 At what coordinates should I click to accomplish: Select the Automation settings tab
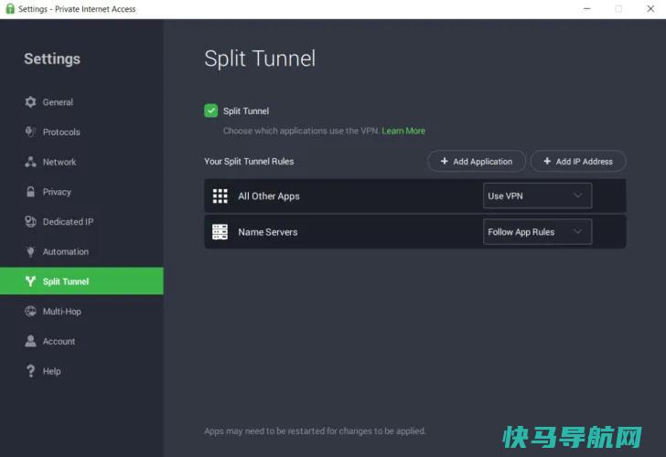pyautogui.click(x=81, y=251)
